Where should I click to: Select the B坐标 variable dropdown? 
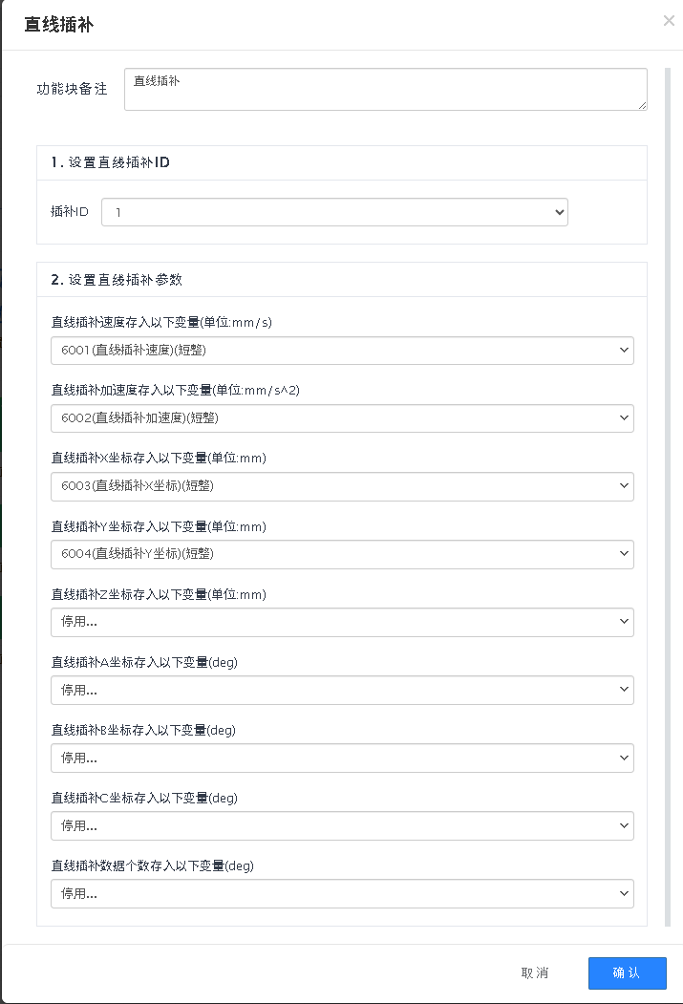coord(342,758)
